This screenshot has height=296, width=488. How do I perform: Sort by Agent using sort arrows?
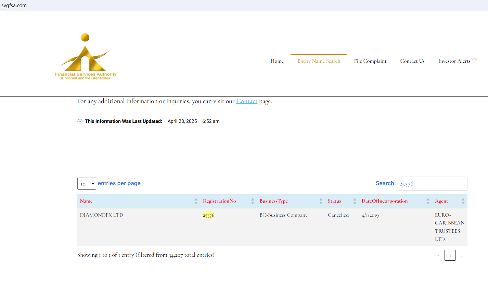[463, 201]
